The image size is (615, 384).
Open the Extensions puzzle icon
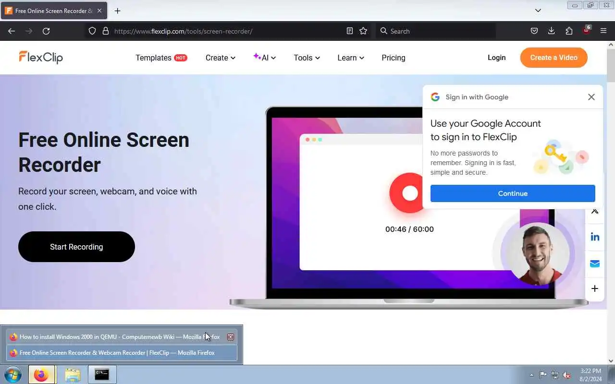(569, 31)
